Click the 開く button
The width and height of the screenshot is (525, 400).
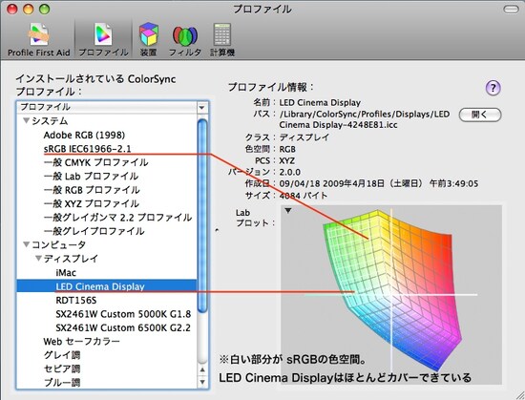(x=480, y=115)
